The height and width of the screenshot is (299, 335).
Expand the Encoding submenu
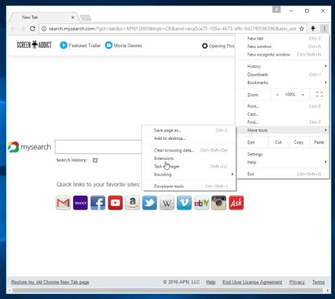(189, 174)
